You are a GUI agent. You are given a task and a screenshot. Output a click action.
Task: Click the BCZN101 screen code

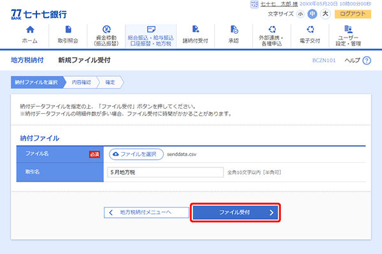pos(324,60)
